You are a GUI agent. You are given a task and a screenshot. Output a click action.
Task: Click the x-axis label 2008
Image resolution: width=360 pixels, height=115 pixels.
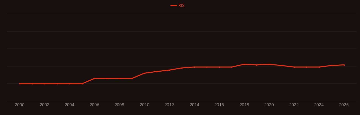120,105
